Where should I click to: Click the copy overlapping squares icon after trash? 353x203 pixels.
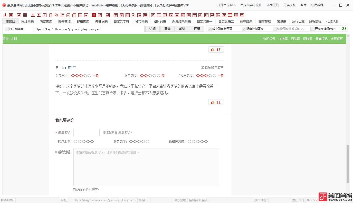point(56,15)
